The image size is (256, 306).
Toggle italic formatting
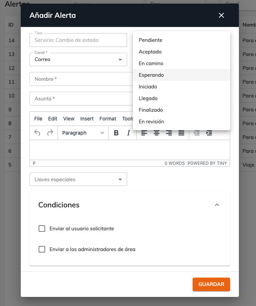tap(129, 133)
